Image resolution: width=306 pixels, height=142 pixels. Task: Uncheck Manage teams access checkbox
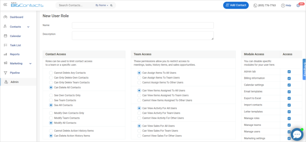point(289,125)
